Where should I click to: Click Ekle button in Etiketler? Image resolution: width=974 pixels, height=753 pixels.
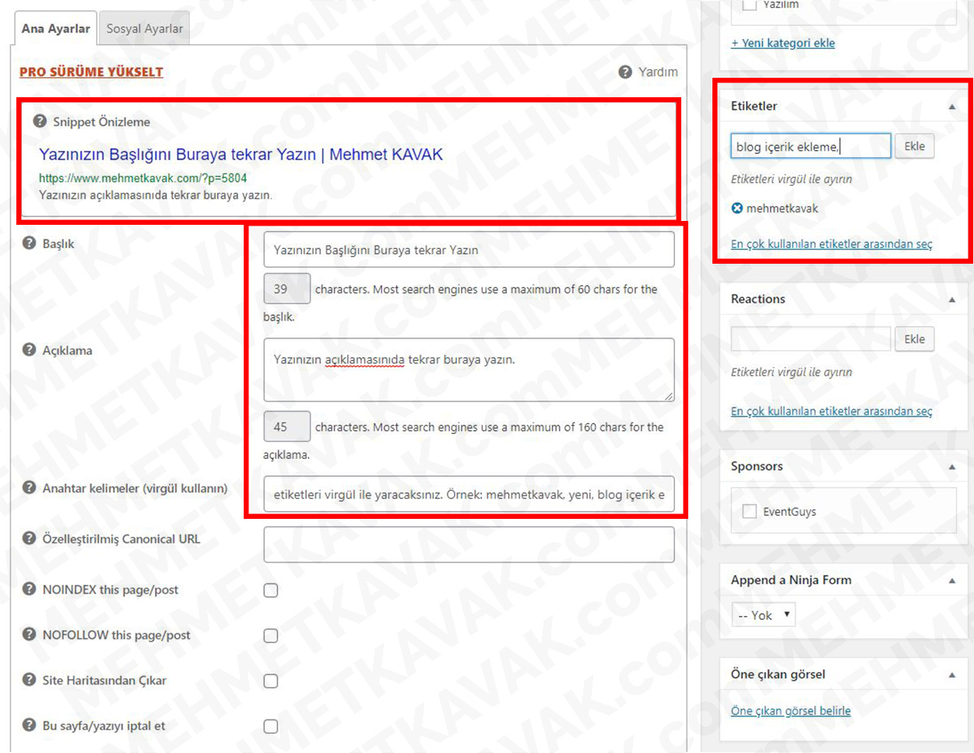(x=914, y=146)
